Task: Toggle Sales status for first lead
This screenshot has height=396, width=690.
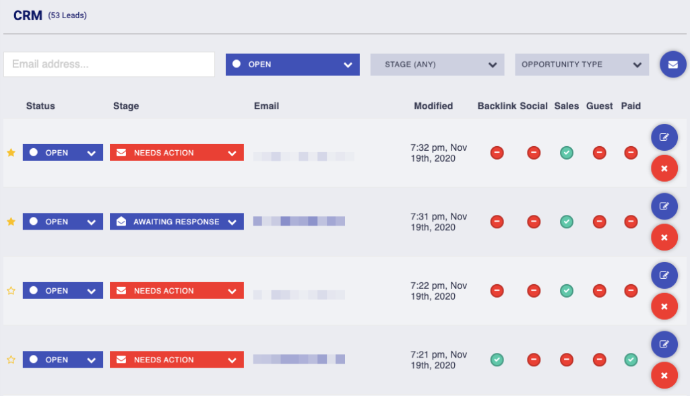Action: [567, 153]
